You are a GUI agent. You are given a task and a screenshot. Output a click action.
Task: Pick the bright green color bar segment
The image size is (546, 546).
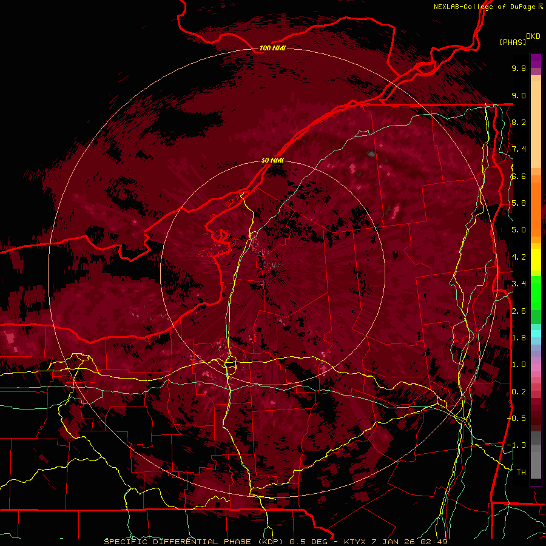point(536,292)
